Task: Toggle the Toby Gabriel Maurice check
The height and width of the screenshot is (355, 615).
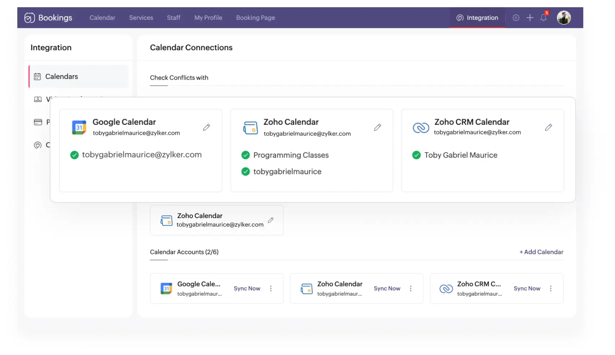Action: [x=416, y=155]
